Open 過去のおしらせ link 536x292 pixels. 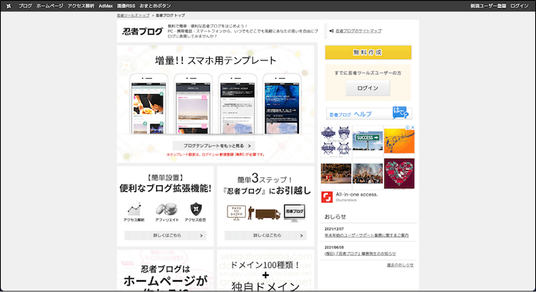(400, 265)
